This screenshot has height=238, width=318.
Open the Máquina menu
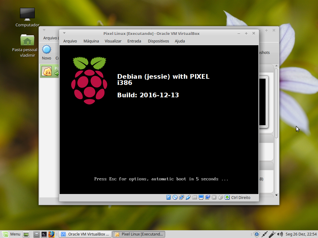tap(91, 41)
